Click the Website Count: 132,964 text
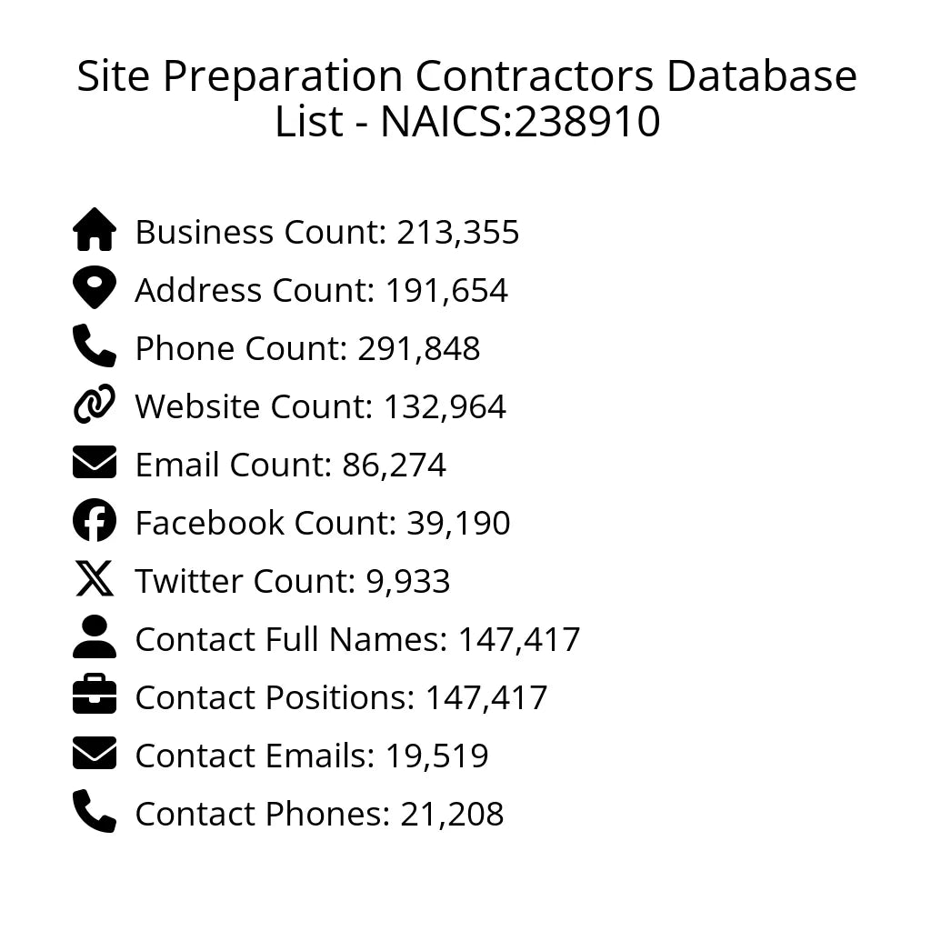Image resolution: width=931 pixels, height=931 pixels. point(320,406)
